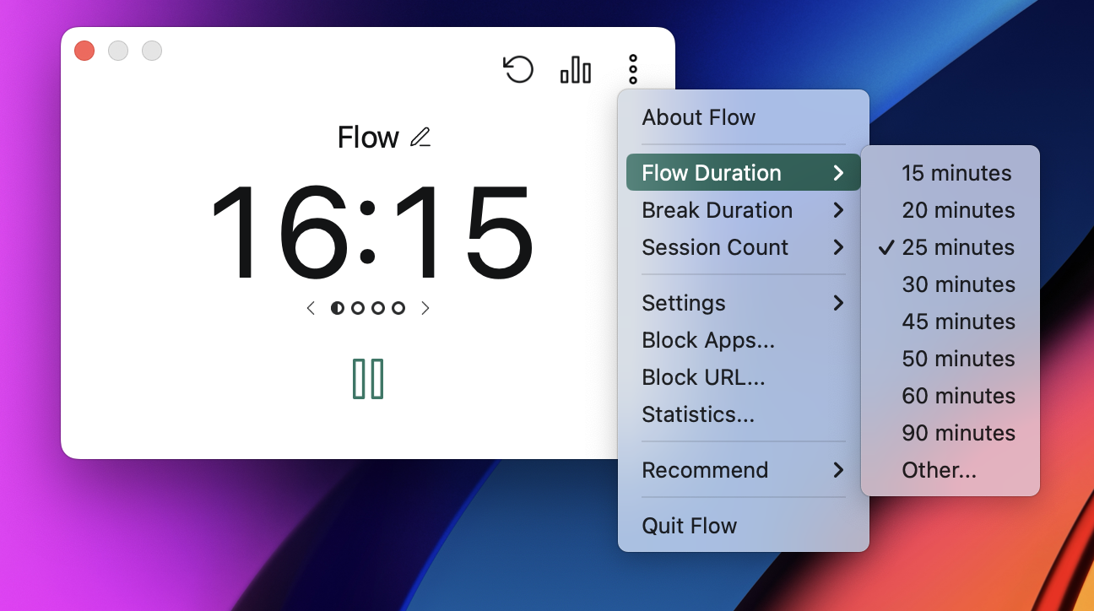1094x611 pixels.
Task: Expand the Settings submenu
Action: tap(744, 303)
